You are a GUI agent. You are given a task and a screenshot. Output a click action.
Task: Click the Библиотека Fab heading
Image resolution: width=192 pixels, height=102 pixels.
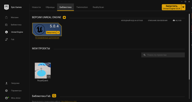point(41,96)
